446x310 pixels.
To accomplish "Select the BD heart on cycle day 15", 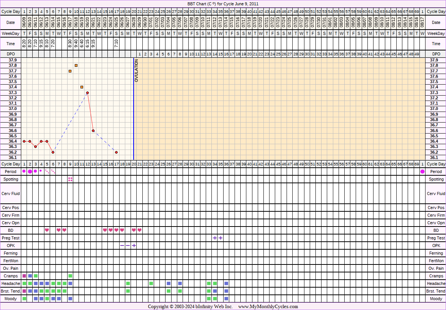I will tap(105, 230).
